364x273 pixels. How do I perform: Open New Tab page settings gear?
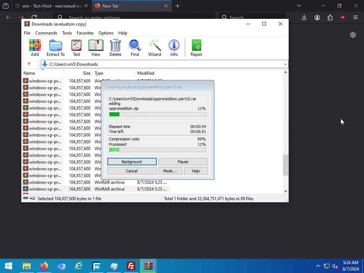pos(353,35)
